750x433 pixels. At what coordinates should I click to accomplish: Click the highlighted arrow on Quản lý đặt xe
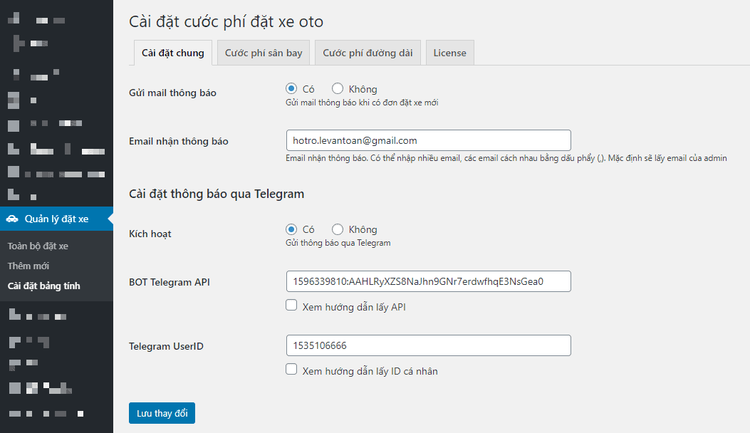[x=109, y=219]
